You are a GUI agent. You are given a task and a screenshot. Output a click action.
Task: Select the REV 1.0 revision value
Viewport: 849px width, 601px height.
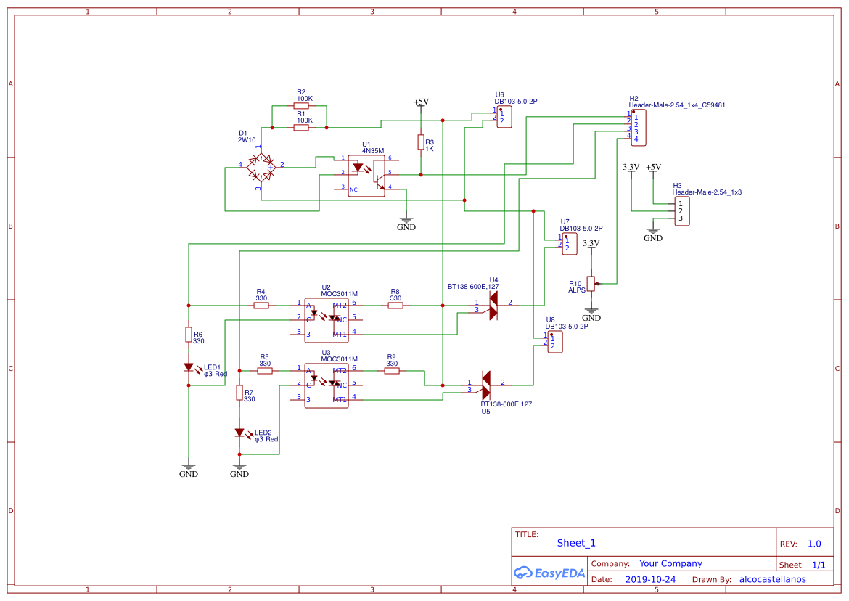pyautogui.click(x=813, y=544)
